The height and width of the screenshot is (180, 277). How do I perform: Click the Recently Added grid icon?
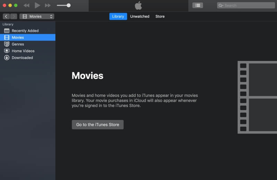click(7, 31)
